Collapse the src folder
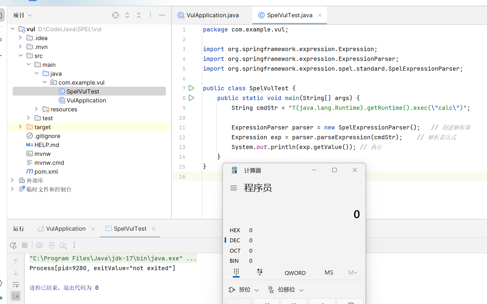Screen dimensions: 487x304 click(x=21, y=56)
